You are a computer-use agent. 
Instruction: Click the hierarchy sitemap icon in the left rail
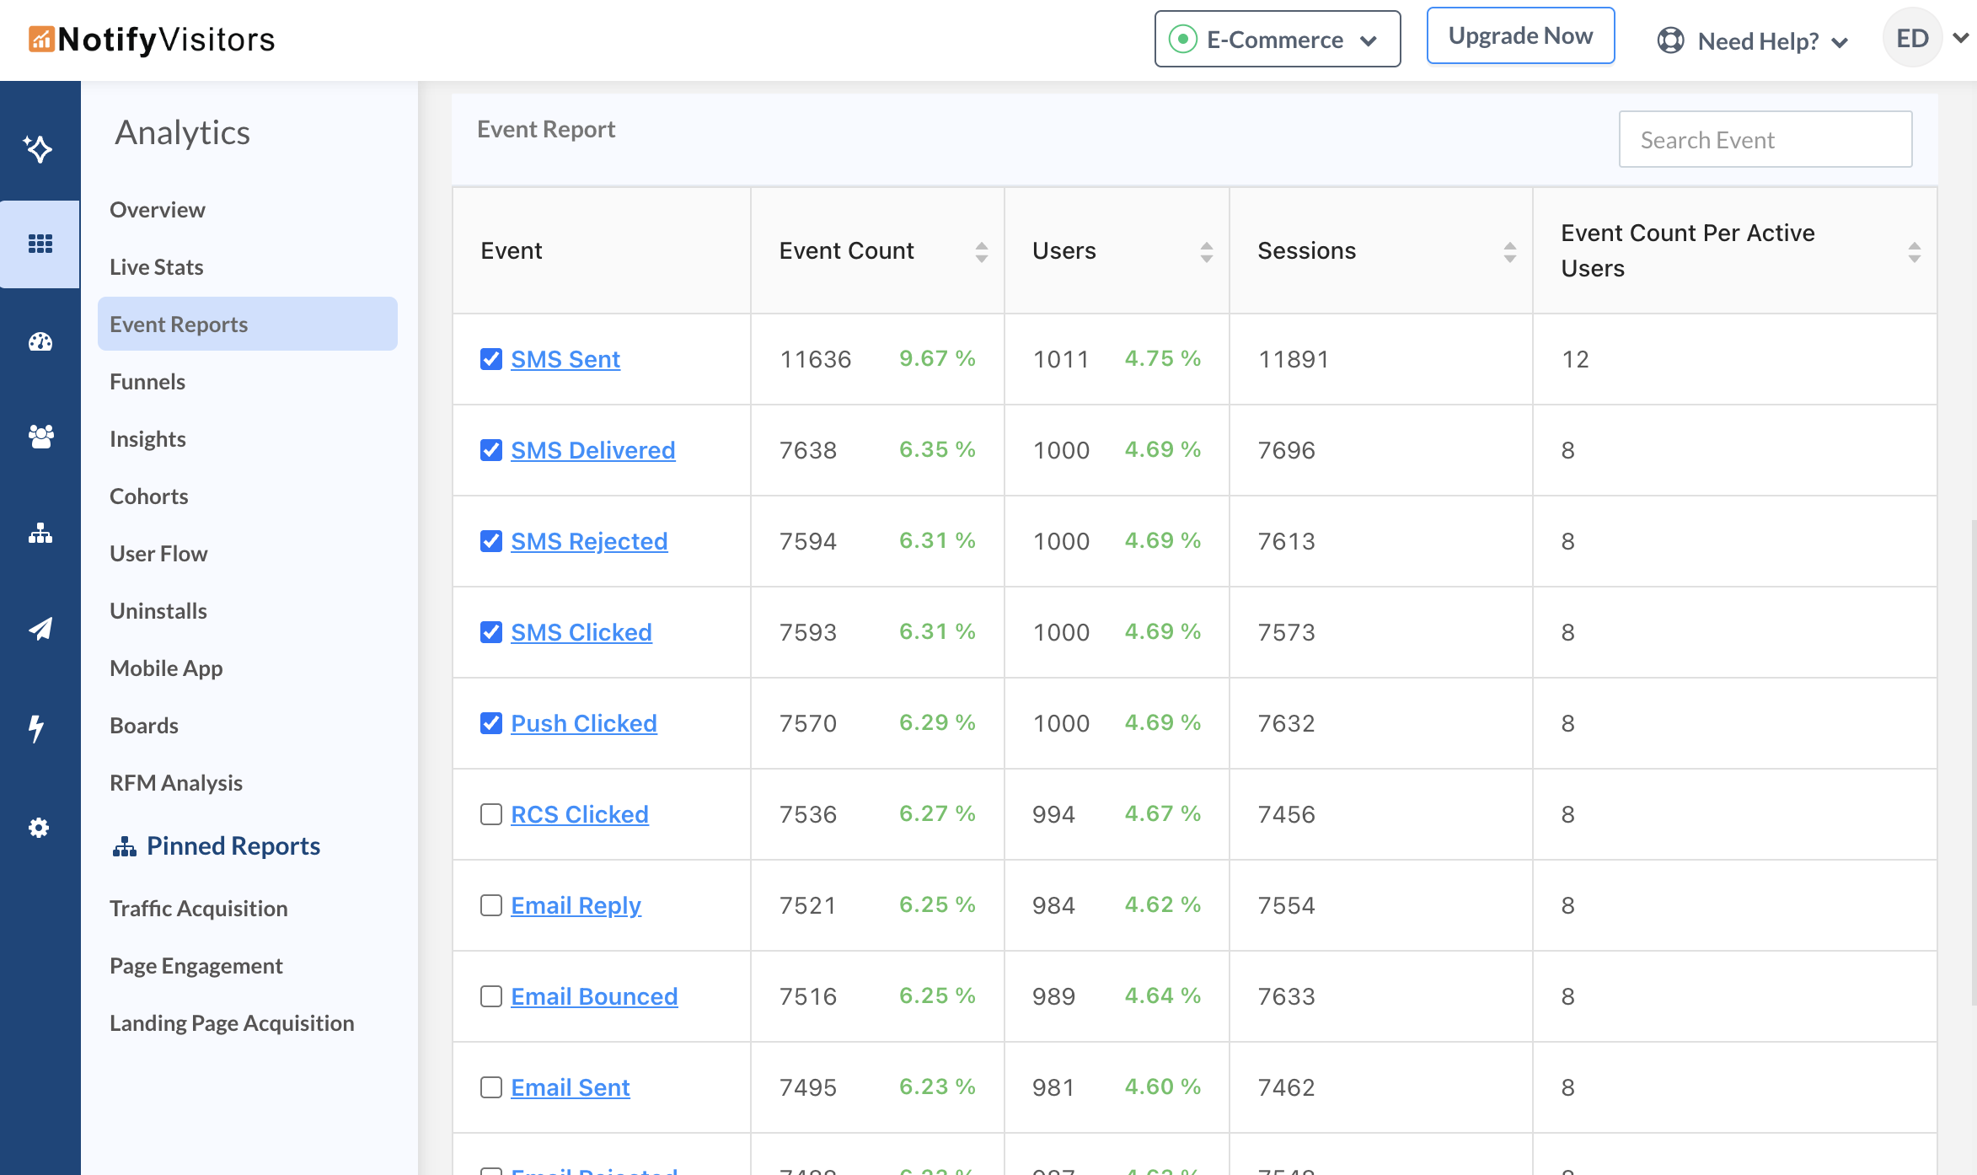40,534
